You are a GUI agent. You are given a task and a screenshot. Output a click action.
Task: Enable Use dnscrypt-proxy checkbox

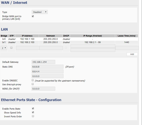tap(33, 84)
